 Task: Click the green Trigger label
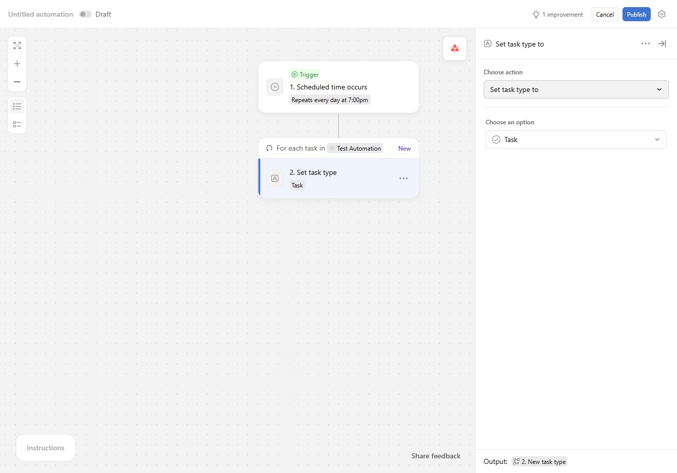[305, 74]
